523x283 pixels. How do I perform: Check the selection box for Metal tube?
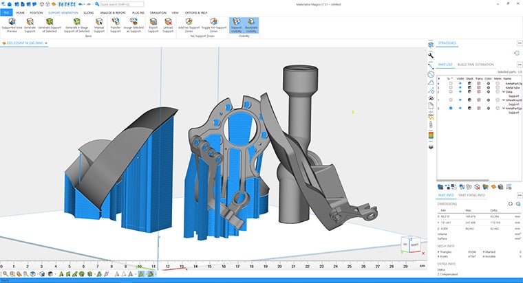451,87
